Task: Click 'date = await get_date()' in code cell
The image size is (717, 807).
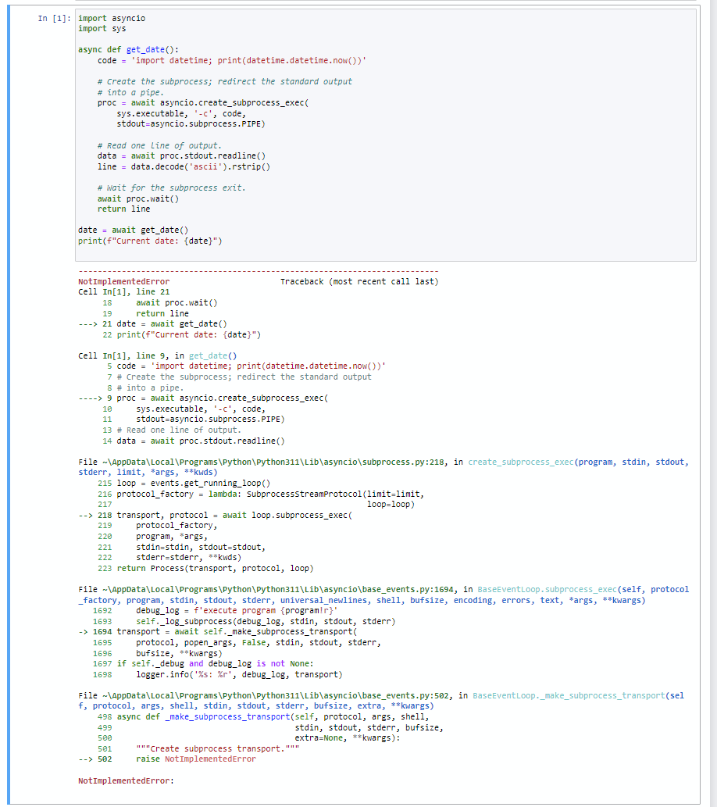Action: (134, 230)
